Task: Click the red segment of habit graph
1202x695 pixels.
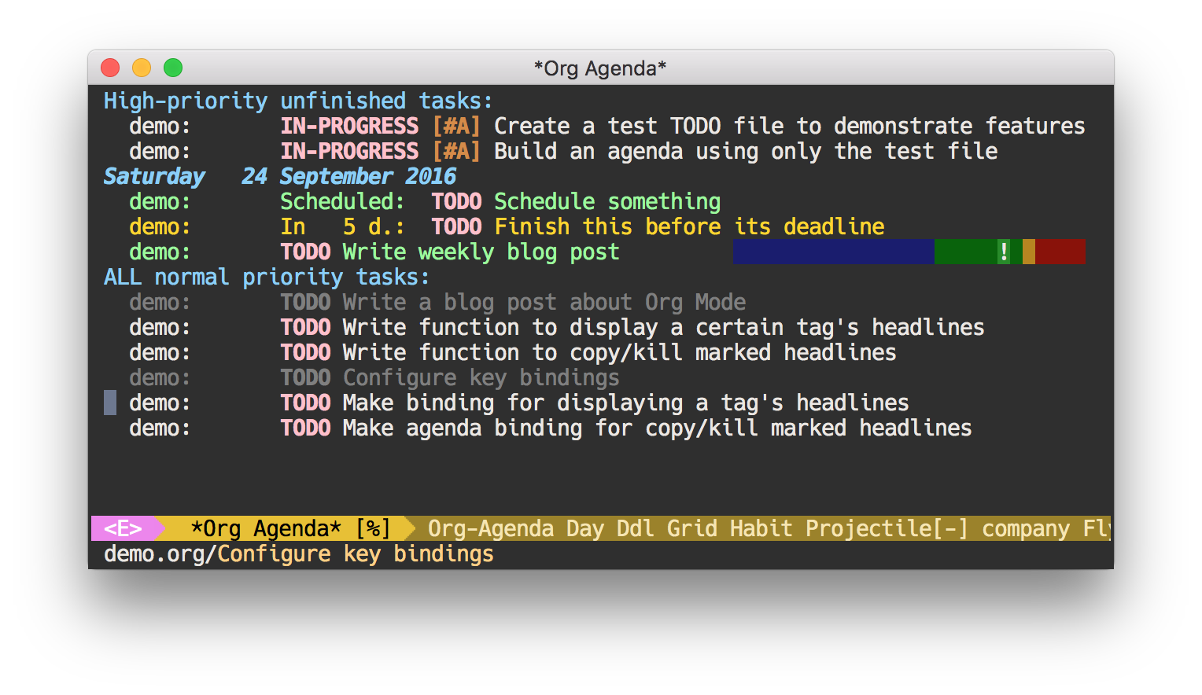Action: point(1060,252)
